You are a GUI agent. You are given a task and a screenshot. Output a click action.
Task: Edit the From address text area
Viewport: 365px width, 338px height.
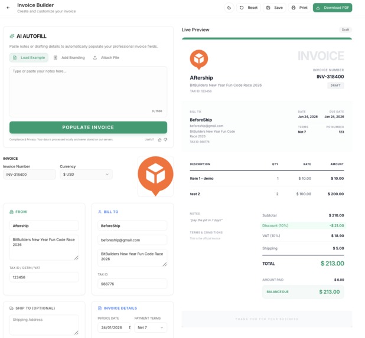pyautogui.click(x=44, y=248)
